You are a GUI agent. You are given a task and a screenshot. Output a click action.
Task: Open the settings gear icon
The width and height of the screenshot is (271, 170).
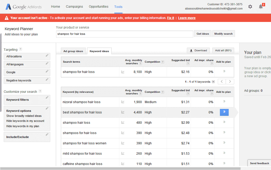(250, 7)
